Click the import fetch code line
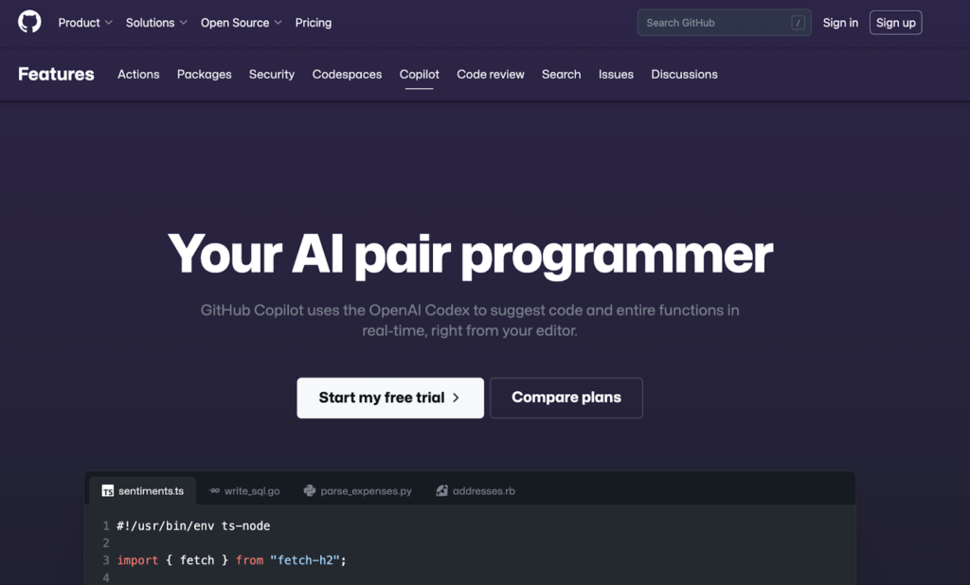This screenshot has width=970, height=585. [x=231, y=560]
